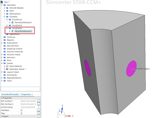Expand the Style Defaults node

coord(4,66)
